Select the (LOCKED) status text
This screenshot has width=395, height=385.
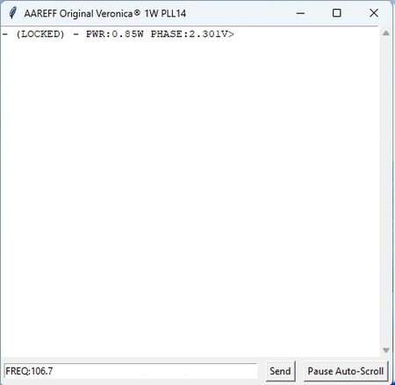40,34
